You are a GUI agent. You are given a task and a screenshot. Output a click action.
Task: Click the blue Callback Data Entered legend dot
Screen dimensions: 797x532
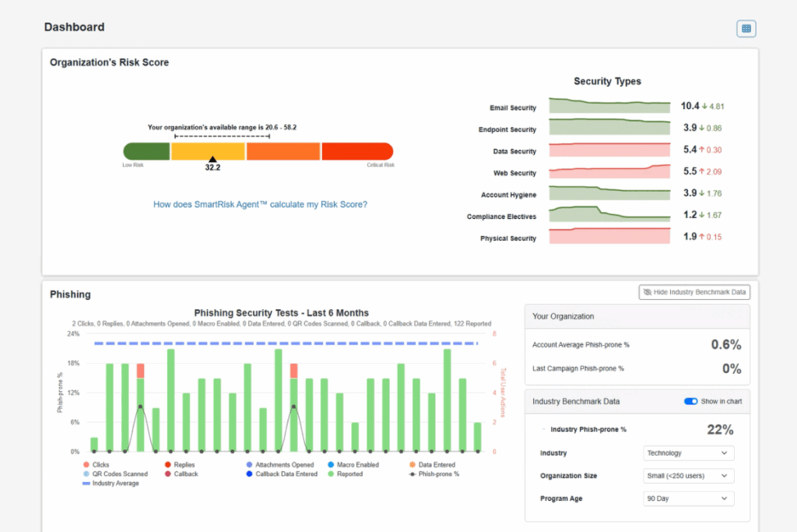click(248, 474)
